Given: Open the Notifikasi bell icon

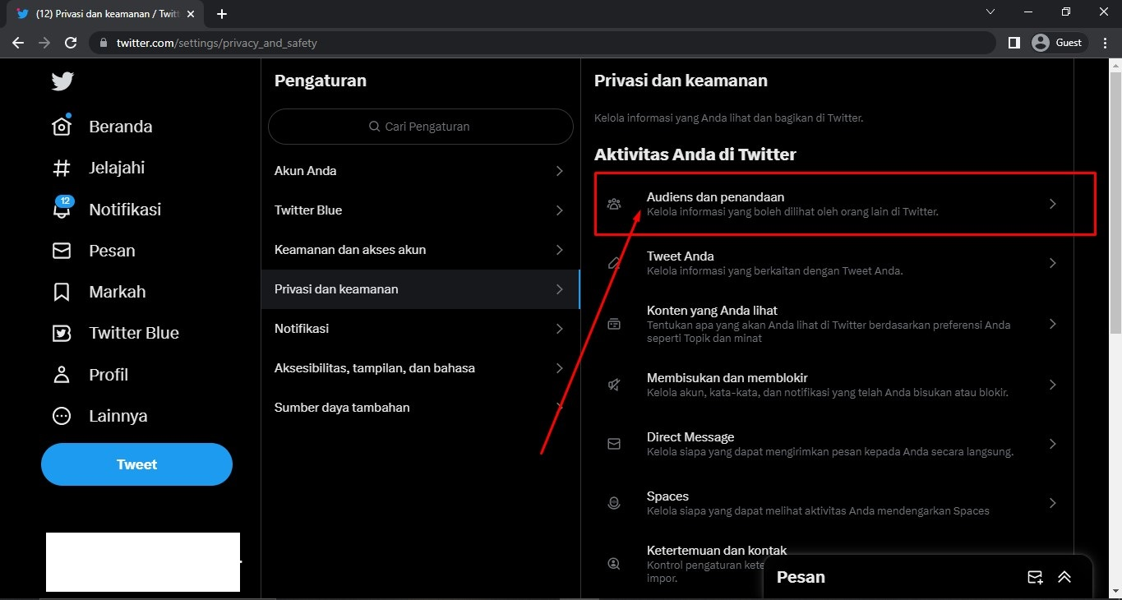Looking at the screenshot, I should coord(62,208).
